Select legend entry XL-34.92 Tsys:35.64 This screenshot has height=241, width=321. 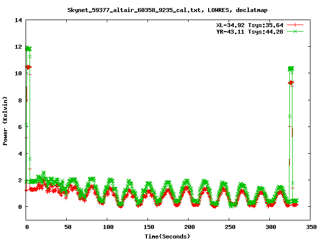click(x=250, y=25)
